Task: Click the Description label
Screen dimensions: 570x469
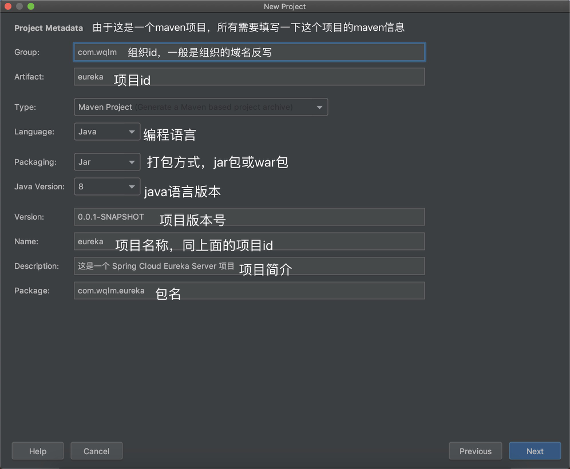Action: coord(37,266)
